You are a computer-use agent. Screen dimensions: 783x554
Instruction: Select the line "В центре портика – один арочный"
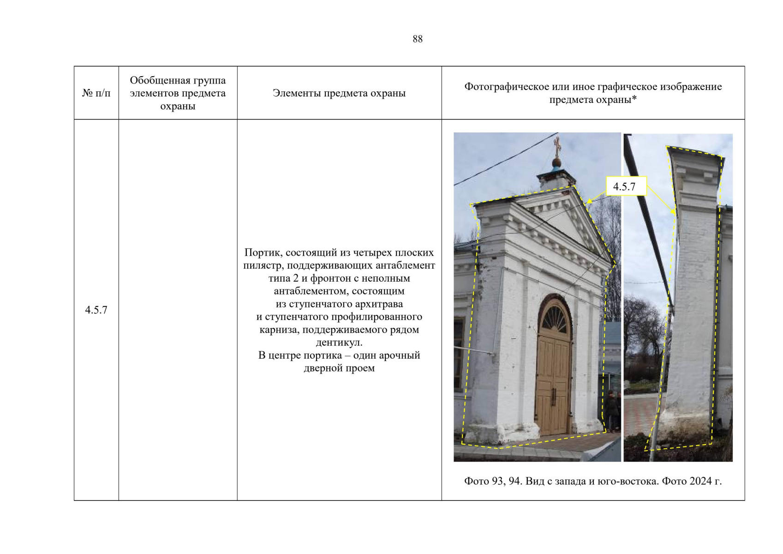coord(339,355)
